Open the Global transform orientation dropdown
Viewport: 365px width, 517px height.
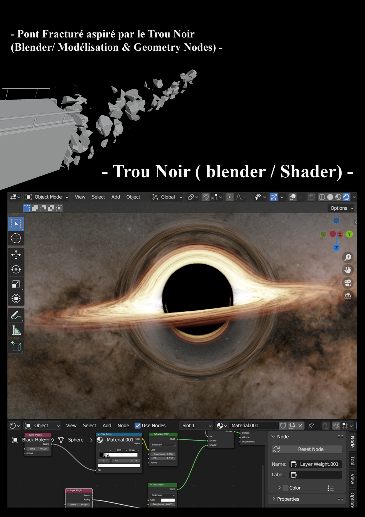tap(167, 197)
